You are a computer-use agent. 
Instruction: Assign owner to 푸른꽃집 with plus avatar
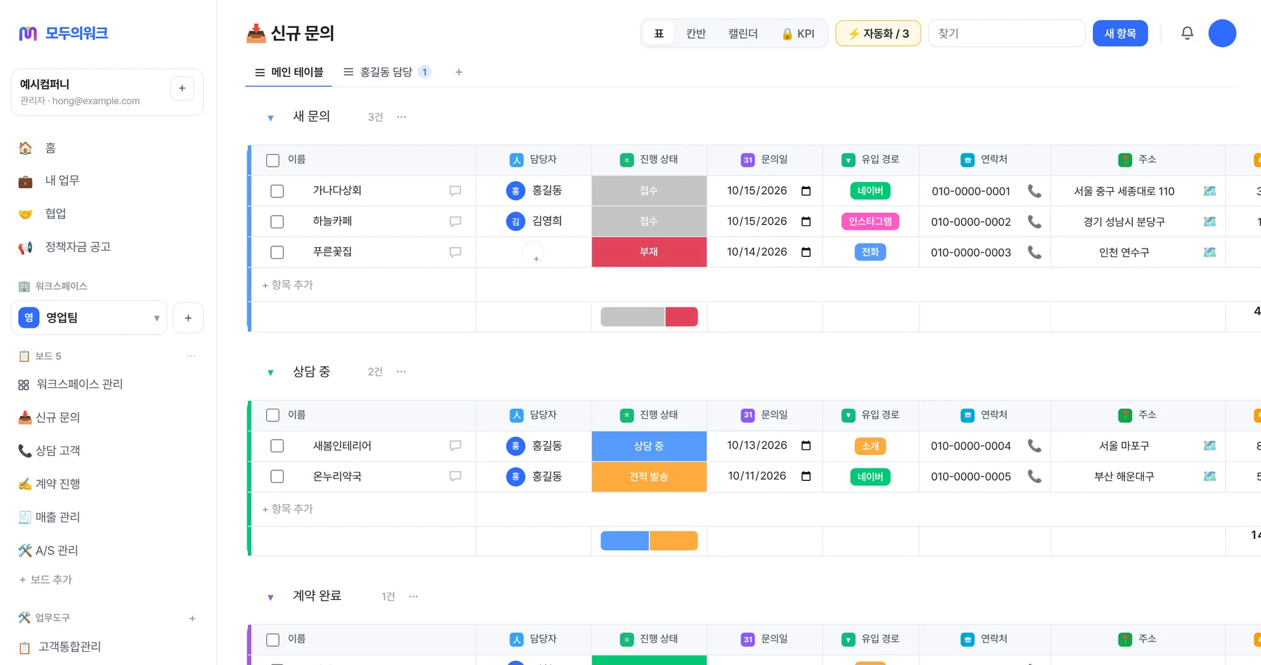point(533,252)
